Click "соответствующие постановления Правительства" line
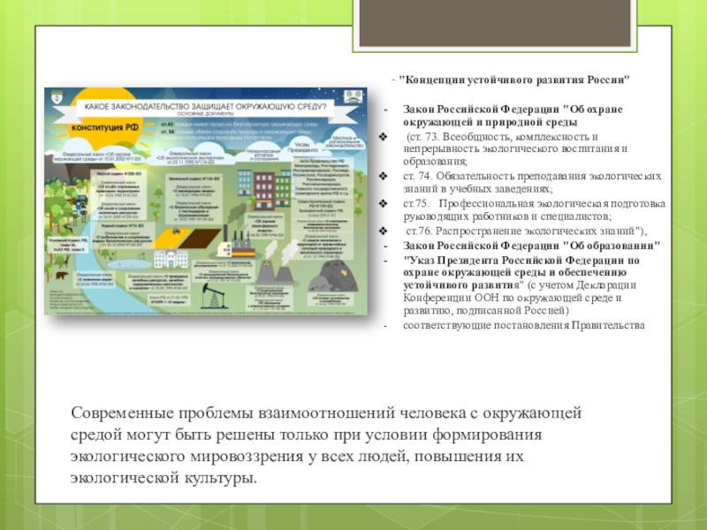The width and height of the screenshot is (707, 530). tap(523, 325)
